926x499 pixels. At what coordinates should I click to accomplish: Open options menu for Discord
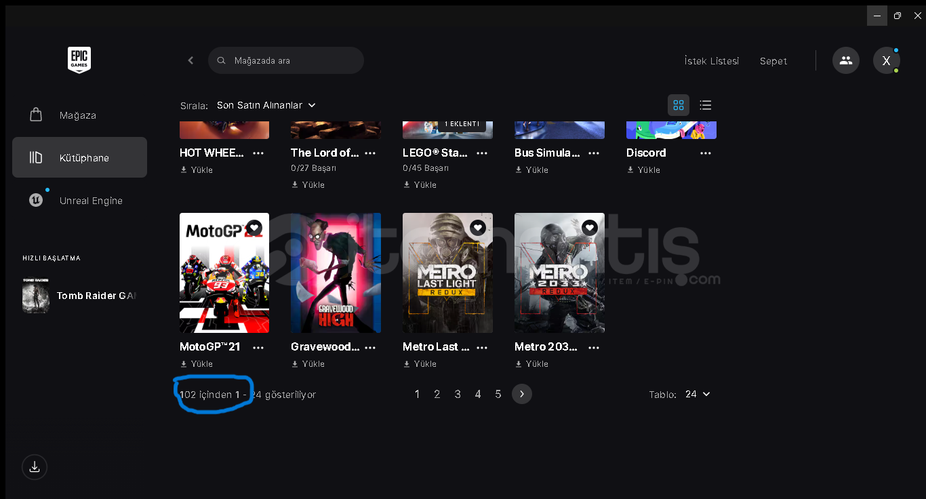[706, 153]
